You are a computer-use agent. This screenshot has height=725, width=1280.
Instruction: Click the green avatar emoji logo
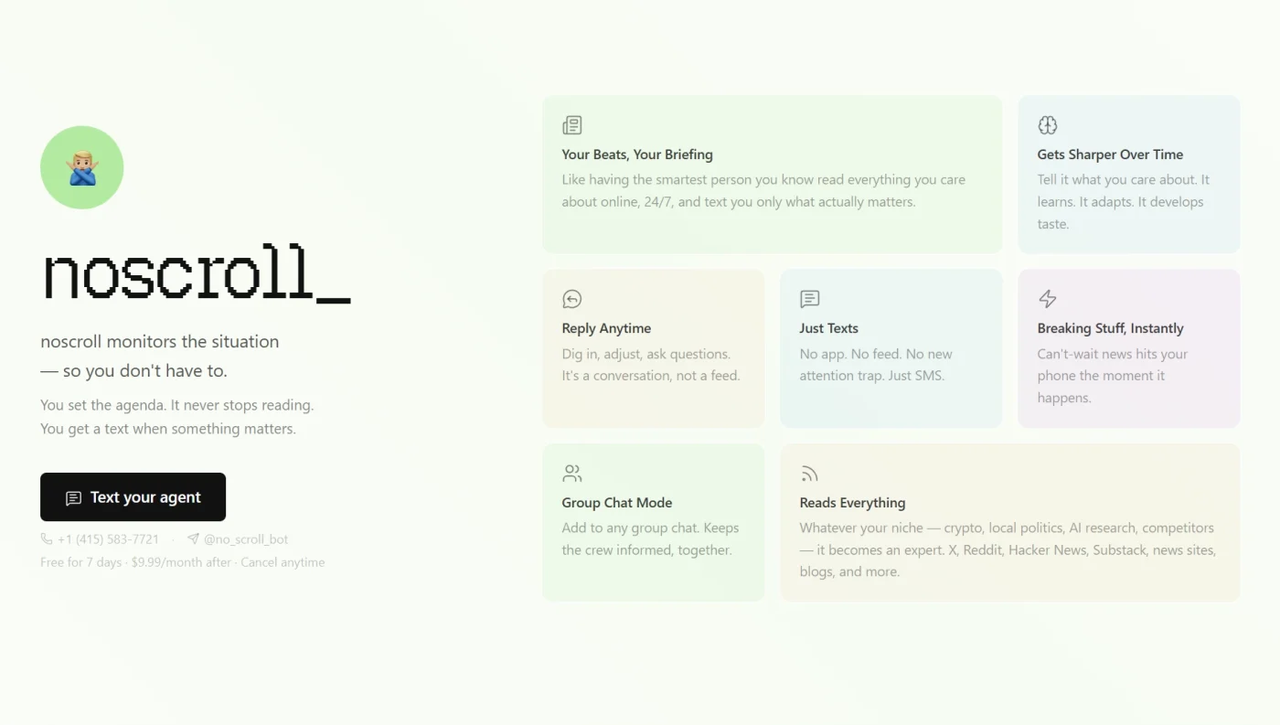(82, 167)
